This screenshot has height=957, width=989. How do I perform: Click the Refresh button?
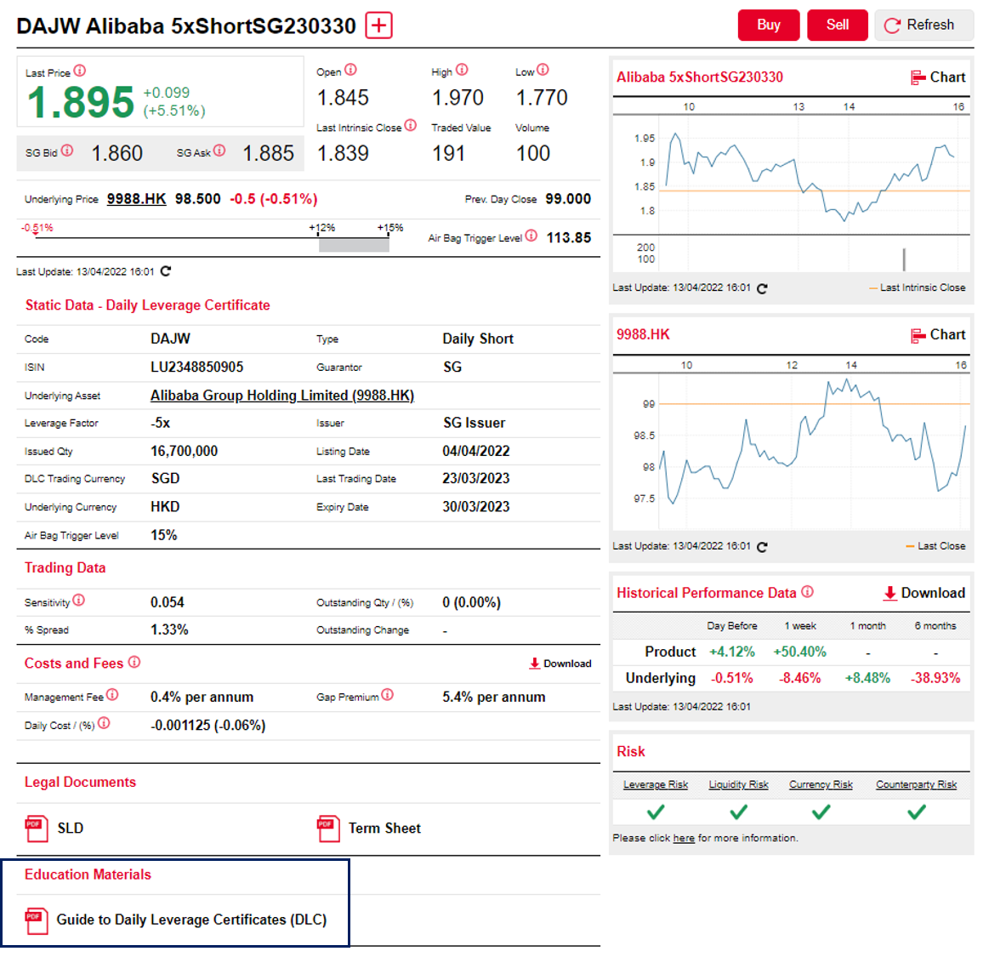[x=924, y=26]
